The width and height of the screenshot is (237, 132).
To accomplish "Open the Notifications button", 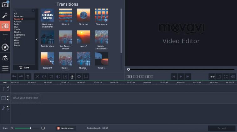I will tap(66, 128).
